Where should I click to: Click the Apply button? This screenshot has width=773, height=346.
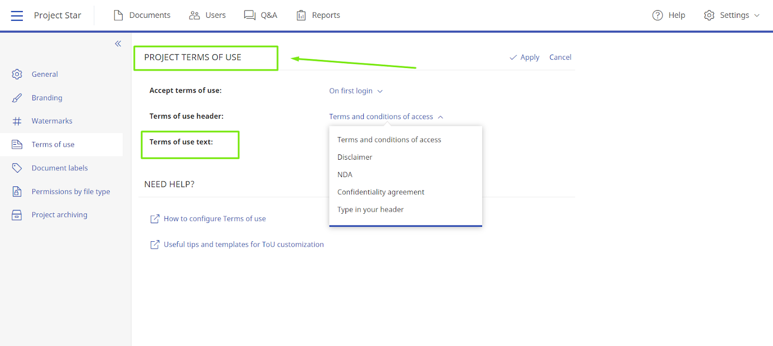click(x=525, y=57)
